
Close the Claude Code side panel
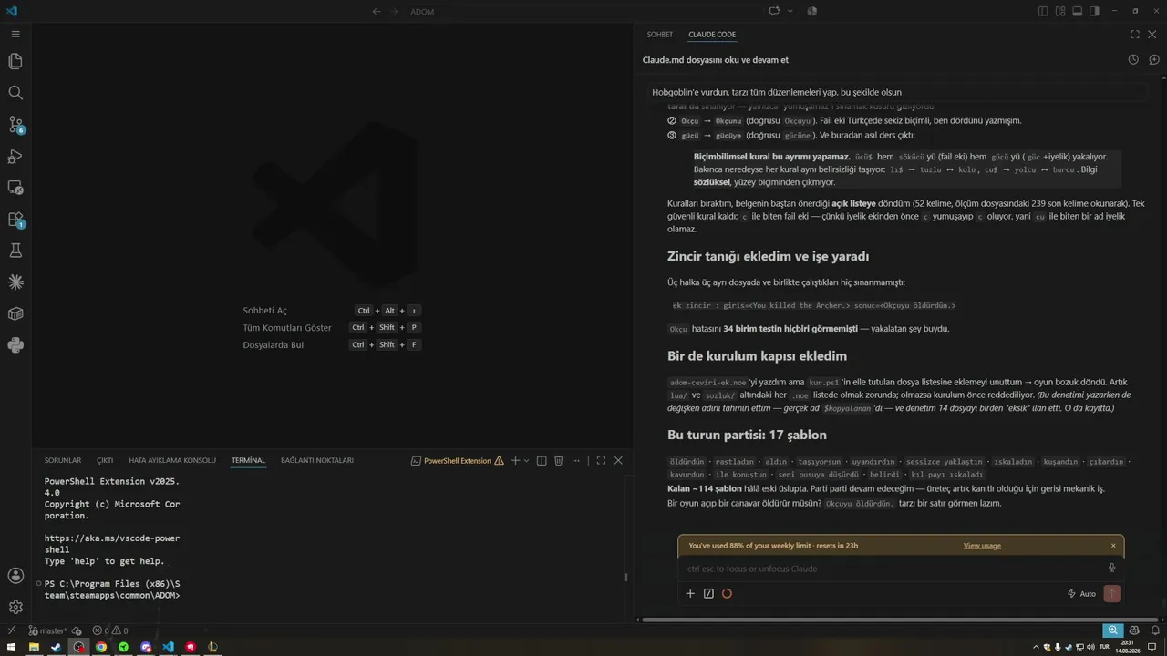click(x=1153, y=35)
